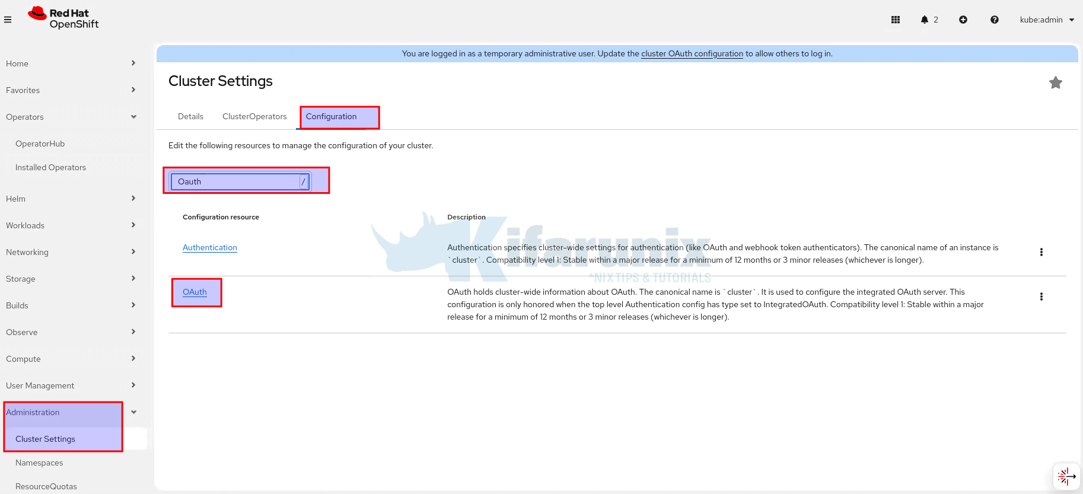This screenshot has height=494, width=1083.
Task: Open the notifications bell
Action: pos(925,20)
